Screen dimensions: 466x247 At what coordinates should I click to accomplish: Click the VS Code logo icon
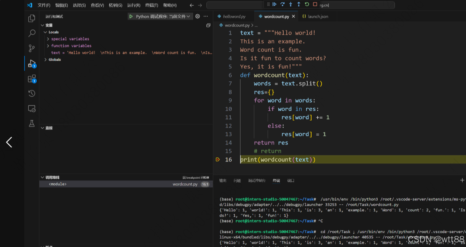tap(29, 5)
